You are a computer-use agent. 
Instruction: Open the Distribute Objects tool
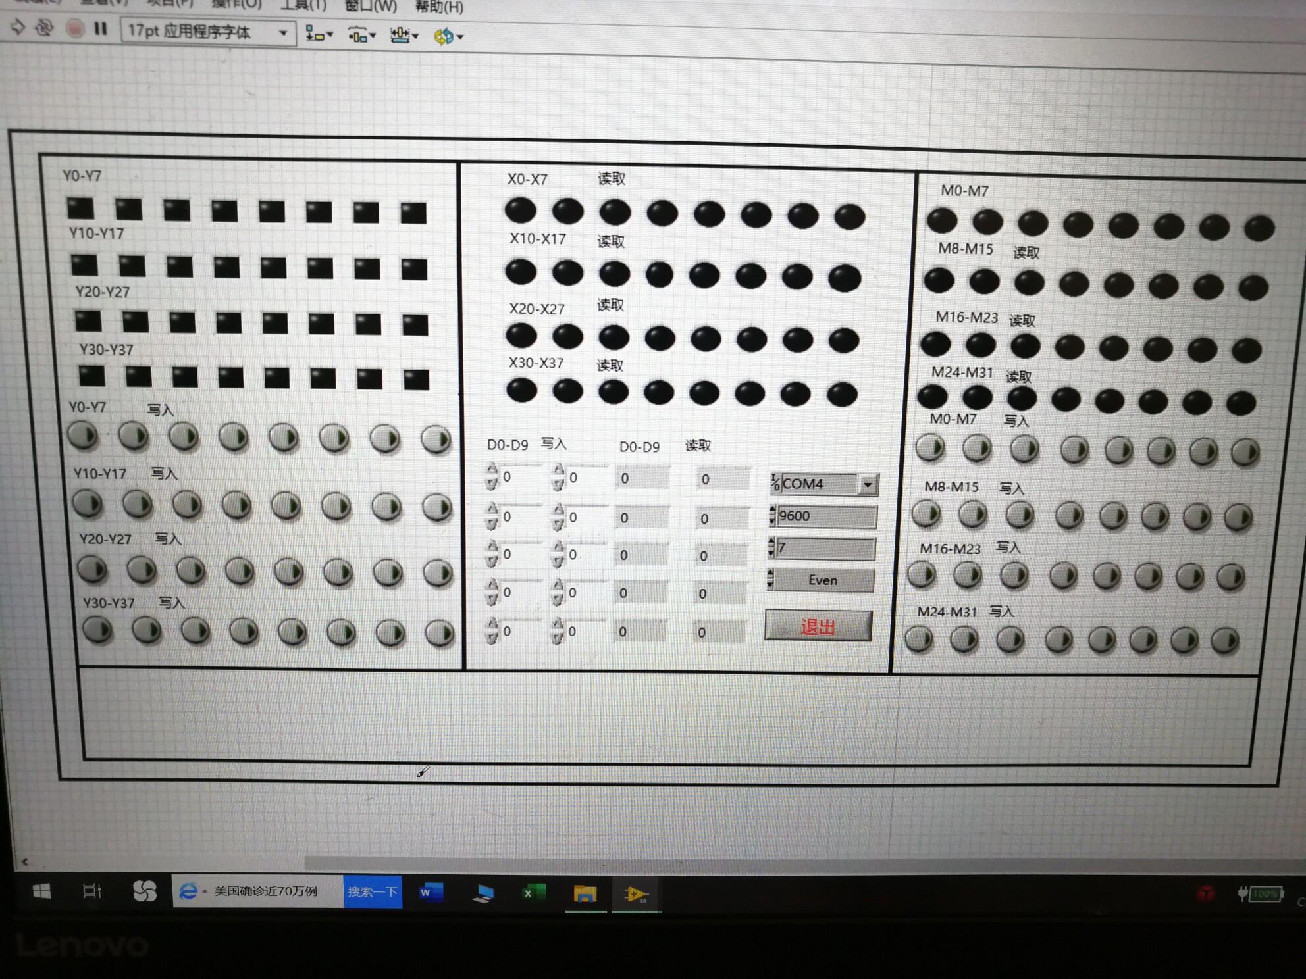[361, 35]
